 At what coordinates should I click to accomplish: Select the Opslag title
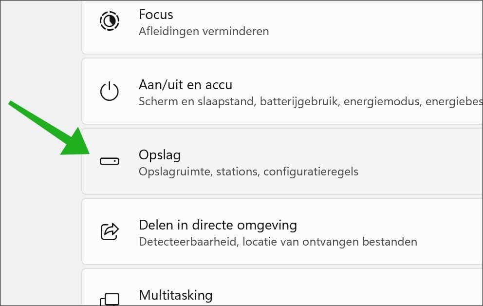click(160, 155)
